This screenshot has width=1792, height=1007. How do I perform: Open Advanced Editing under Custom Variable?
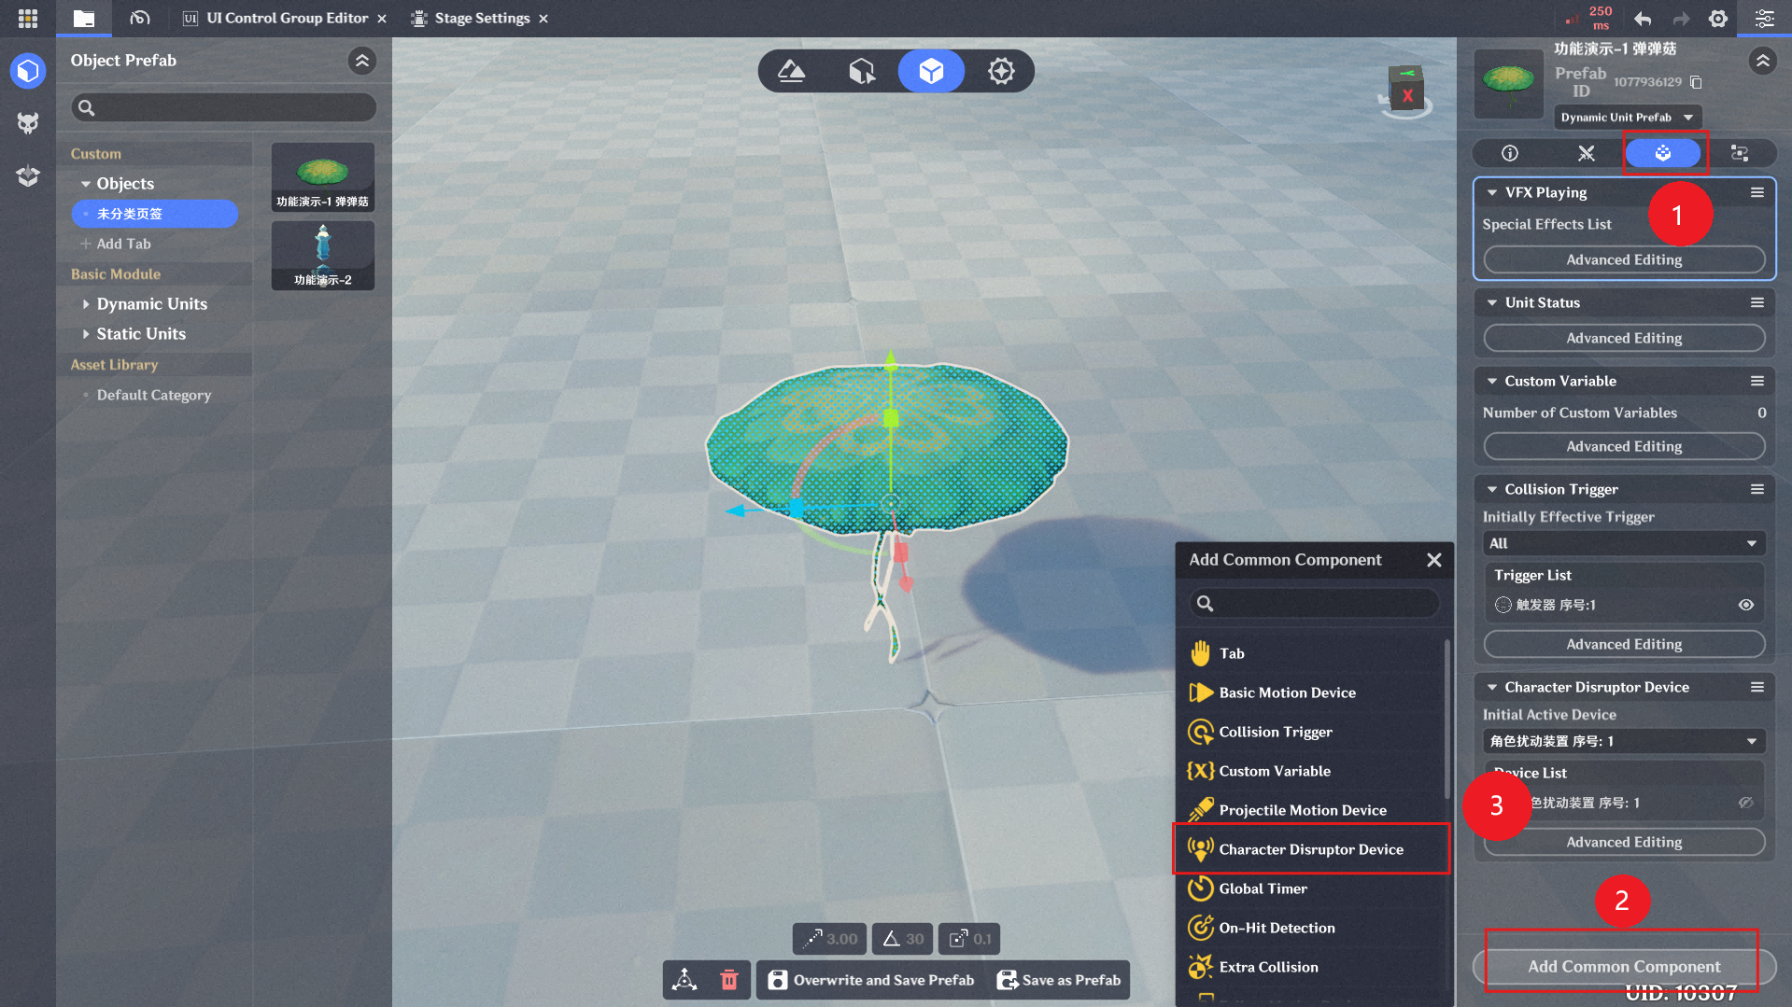coord(1624,446)
